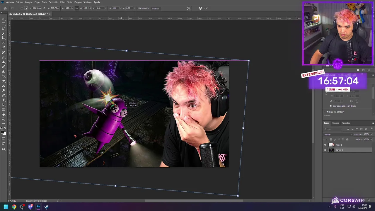Viewport: 375px width, 211px height.
Task: Select the Eyedropper tool
Action: coord(4,47)
